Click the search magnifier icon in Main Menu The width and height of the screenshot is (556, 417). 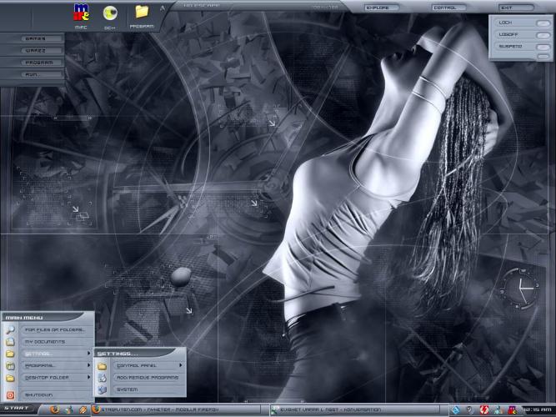(x=10, y=330)
